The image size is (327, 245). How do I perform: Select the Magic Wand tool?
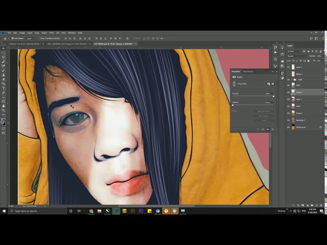pos(4,62)
